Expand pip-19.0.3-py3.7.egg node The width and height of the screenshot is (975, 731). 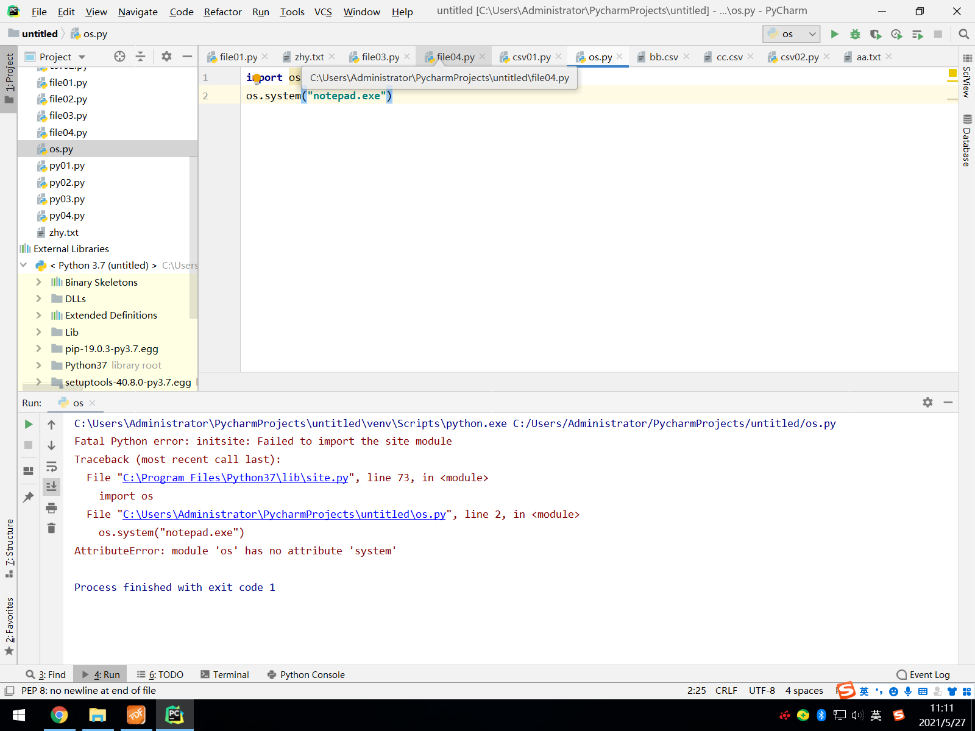click(39, 348)
